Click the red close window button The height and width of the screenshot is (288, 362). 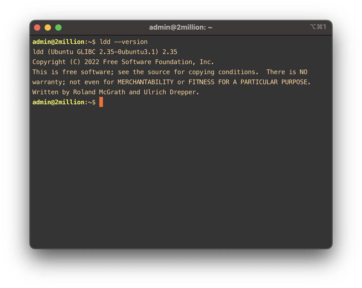coord(37,28)
